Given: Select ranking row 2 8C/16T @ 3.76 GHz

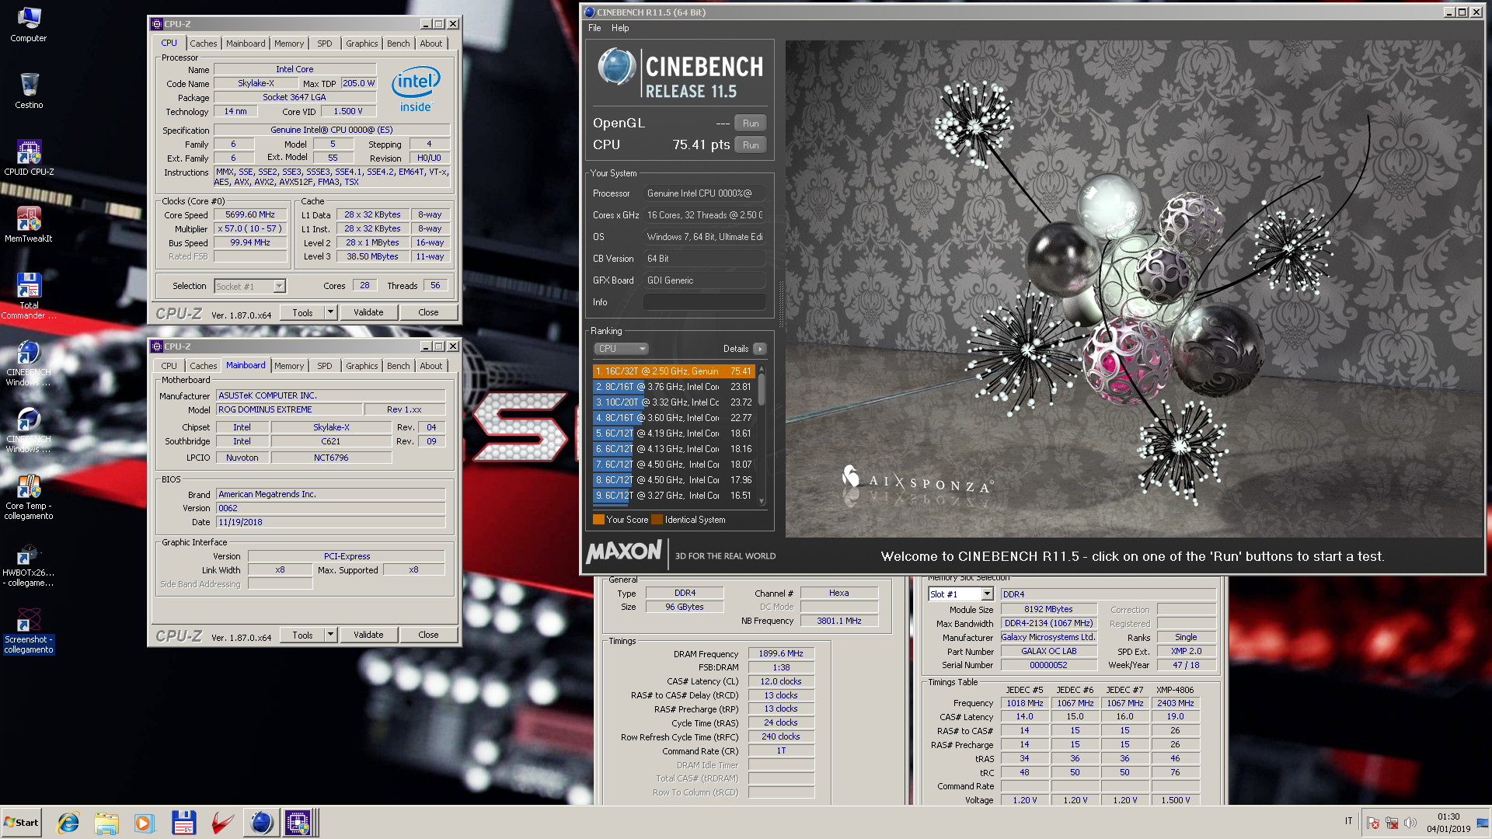Looking at the screenshot, I should [674, 387].
